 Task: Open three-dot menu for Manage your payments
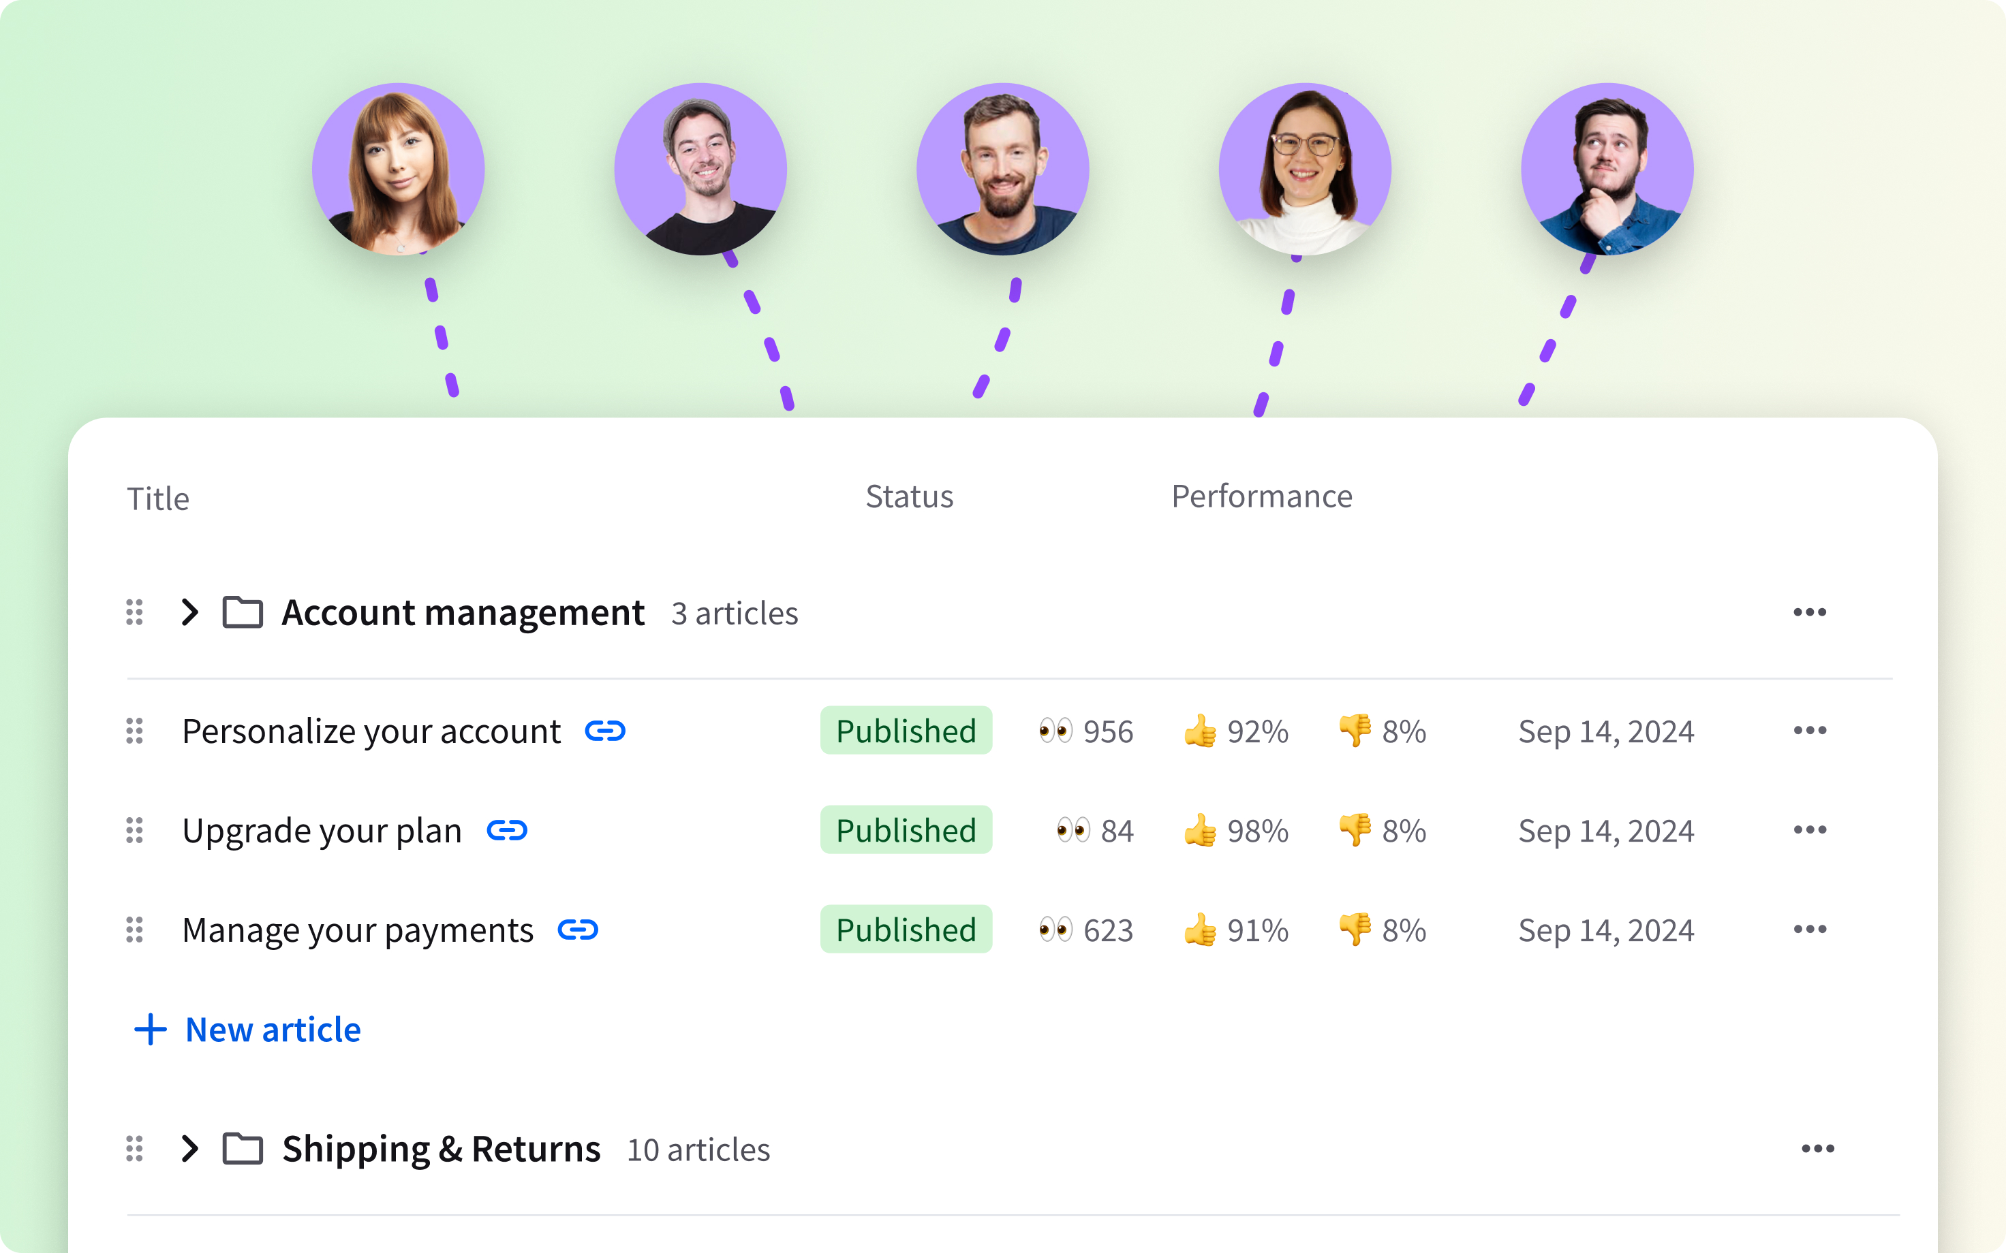click(1808, 930)
